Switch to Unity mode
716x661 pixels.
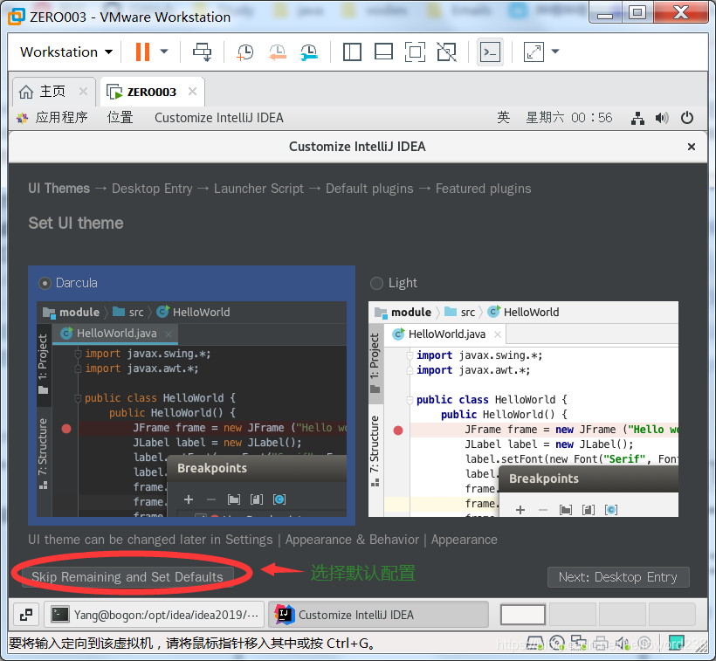tap(446, 52)
